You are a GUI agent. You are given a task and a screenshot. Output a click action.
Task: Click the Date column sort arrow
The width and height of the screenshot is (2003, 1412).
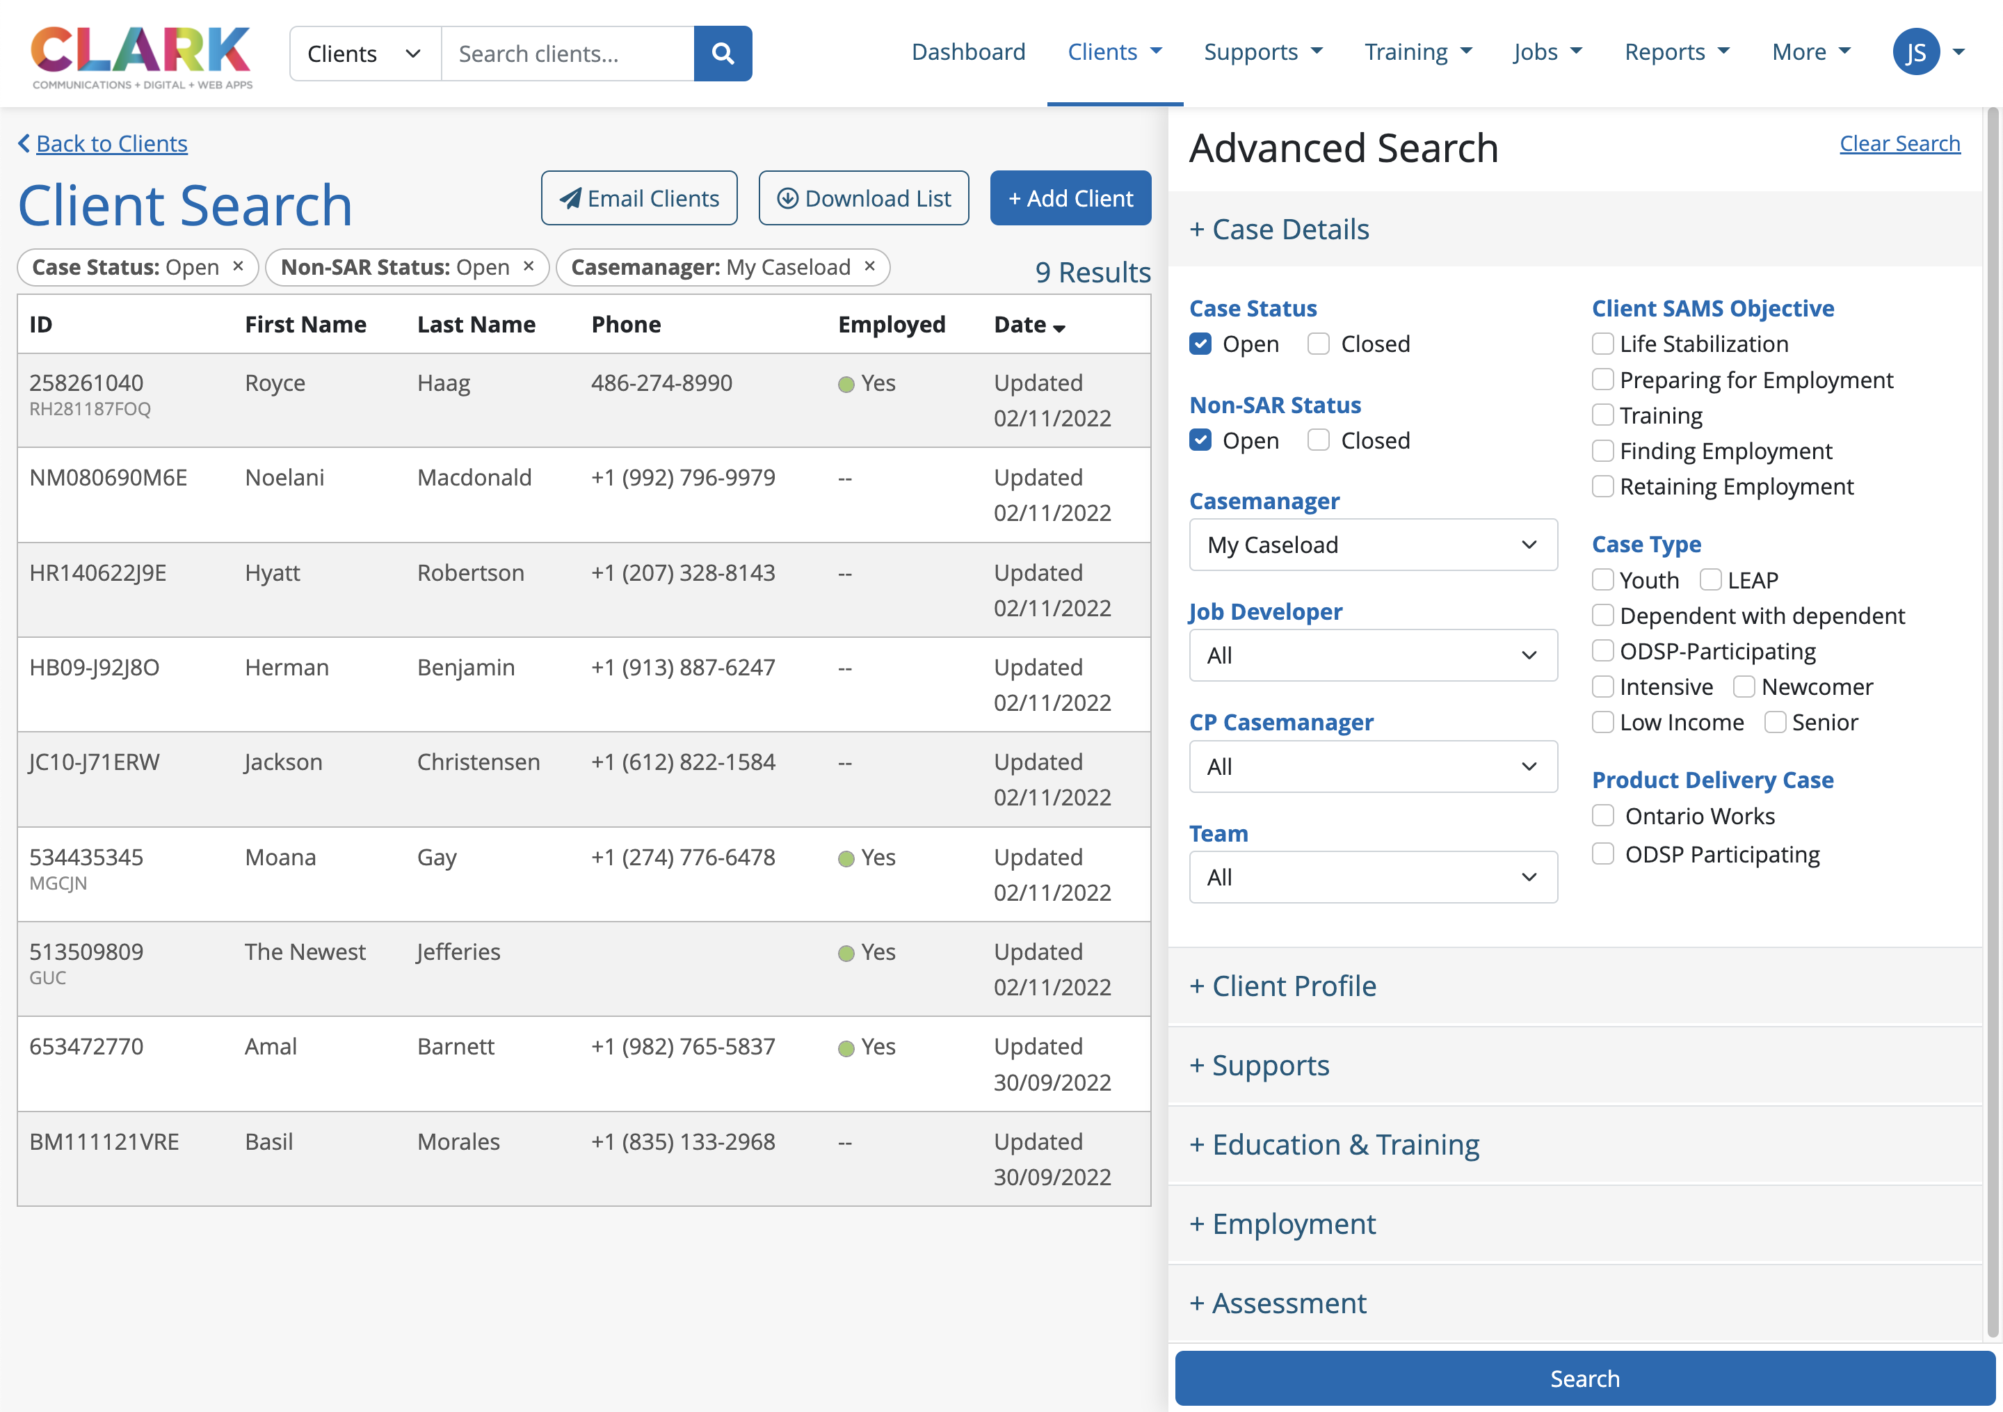1060,328
